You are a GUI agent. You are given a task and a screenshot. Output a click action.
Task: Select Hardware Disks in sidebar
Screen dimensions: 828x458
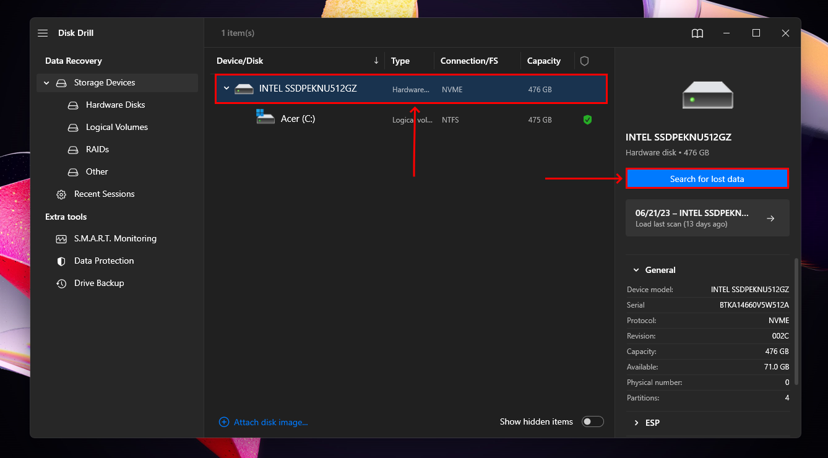115,105
